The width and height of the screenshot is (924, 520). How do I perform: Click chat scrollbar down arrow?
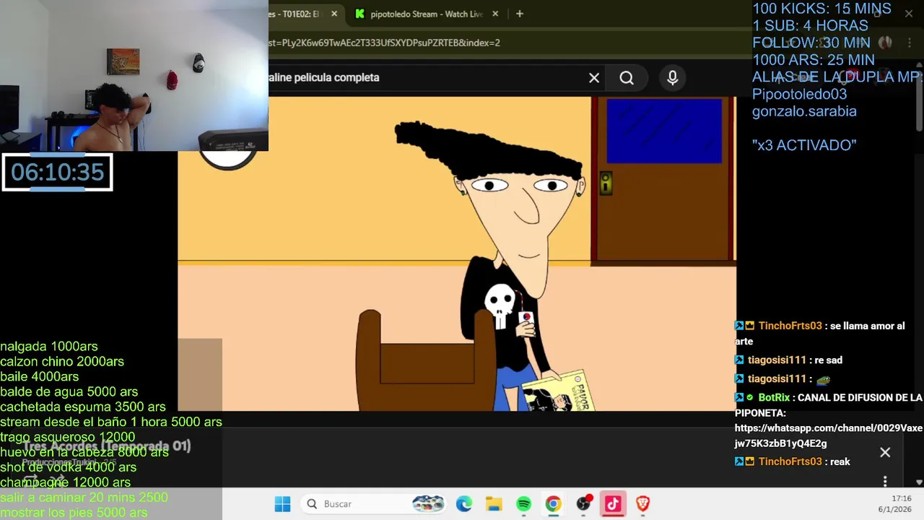[x=919, y=482]
